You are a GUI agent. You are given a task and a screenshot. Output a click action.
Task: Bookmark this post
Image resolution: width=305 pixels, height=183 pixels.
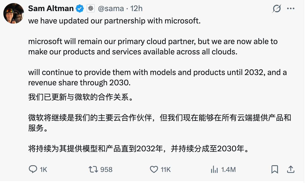(x=275, y=169)
